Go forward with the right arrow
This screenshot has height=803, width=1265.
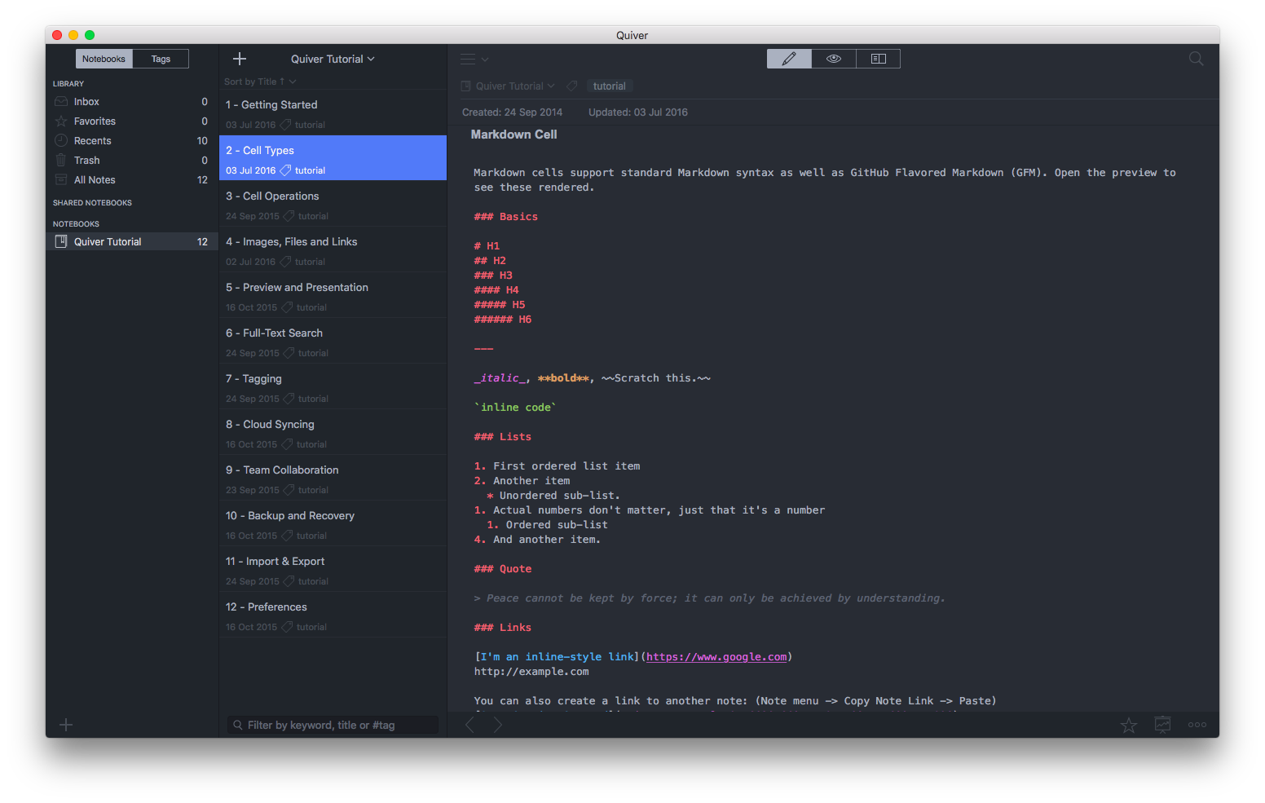(x=497, y=725)
